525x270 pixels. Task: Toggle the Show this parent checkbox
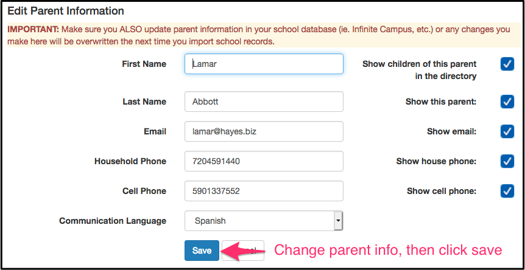(507, 102)
